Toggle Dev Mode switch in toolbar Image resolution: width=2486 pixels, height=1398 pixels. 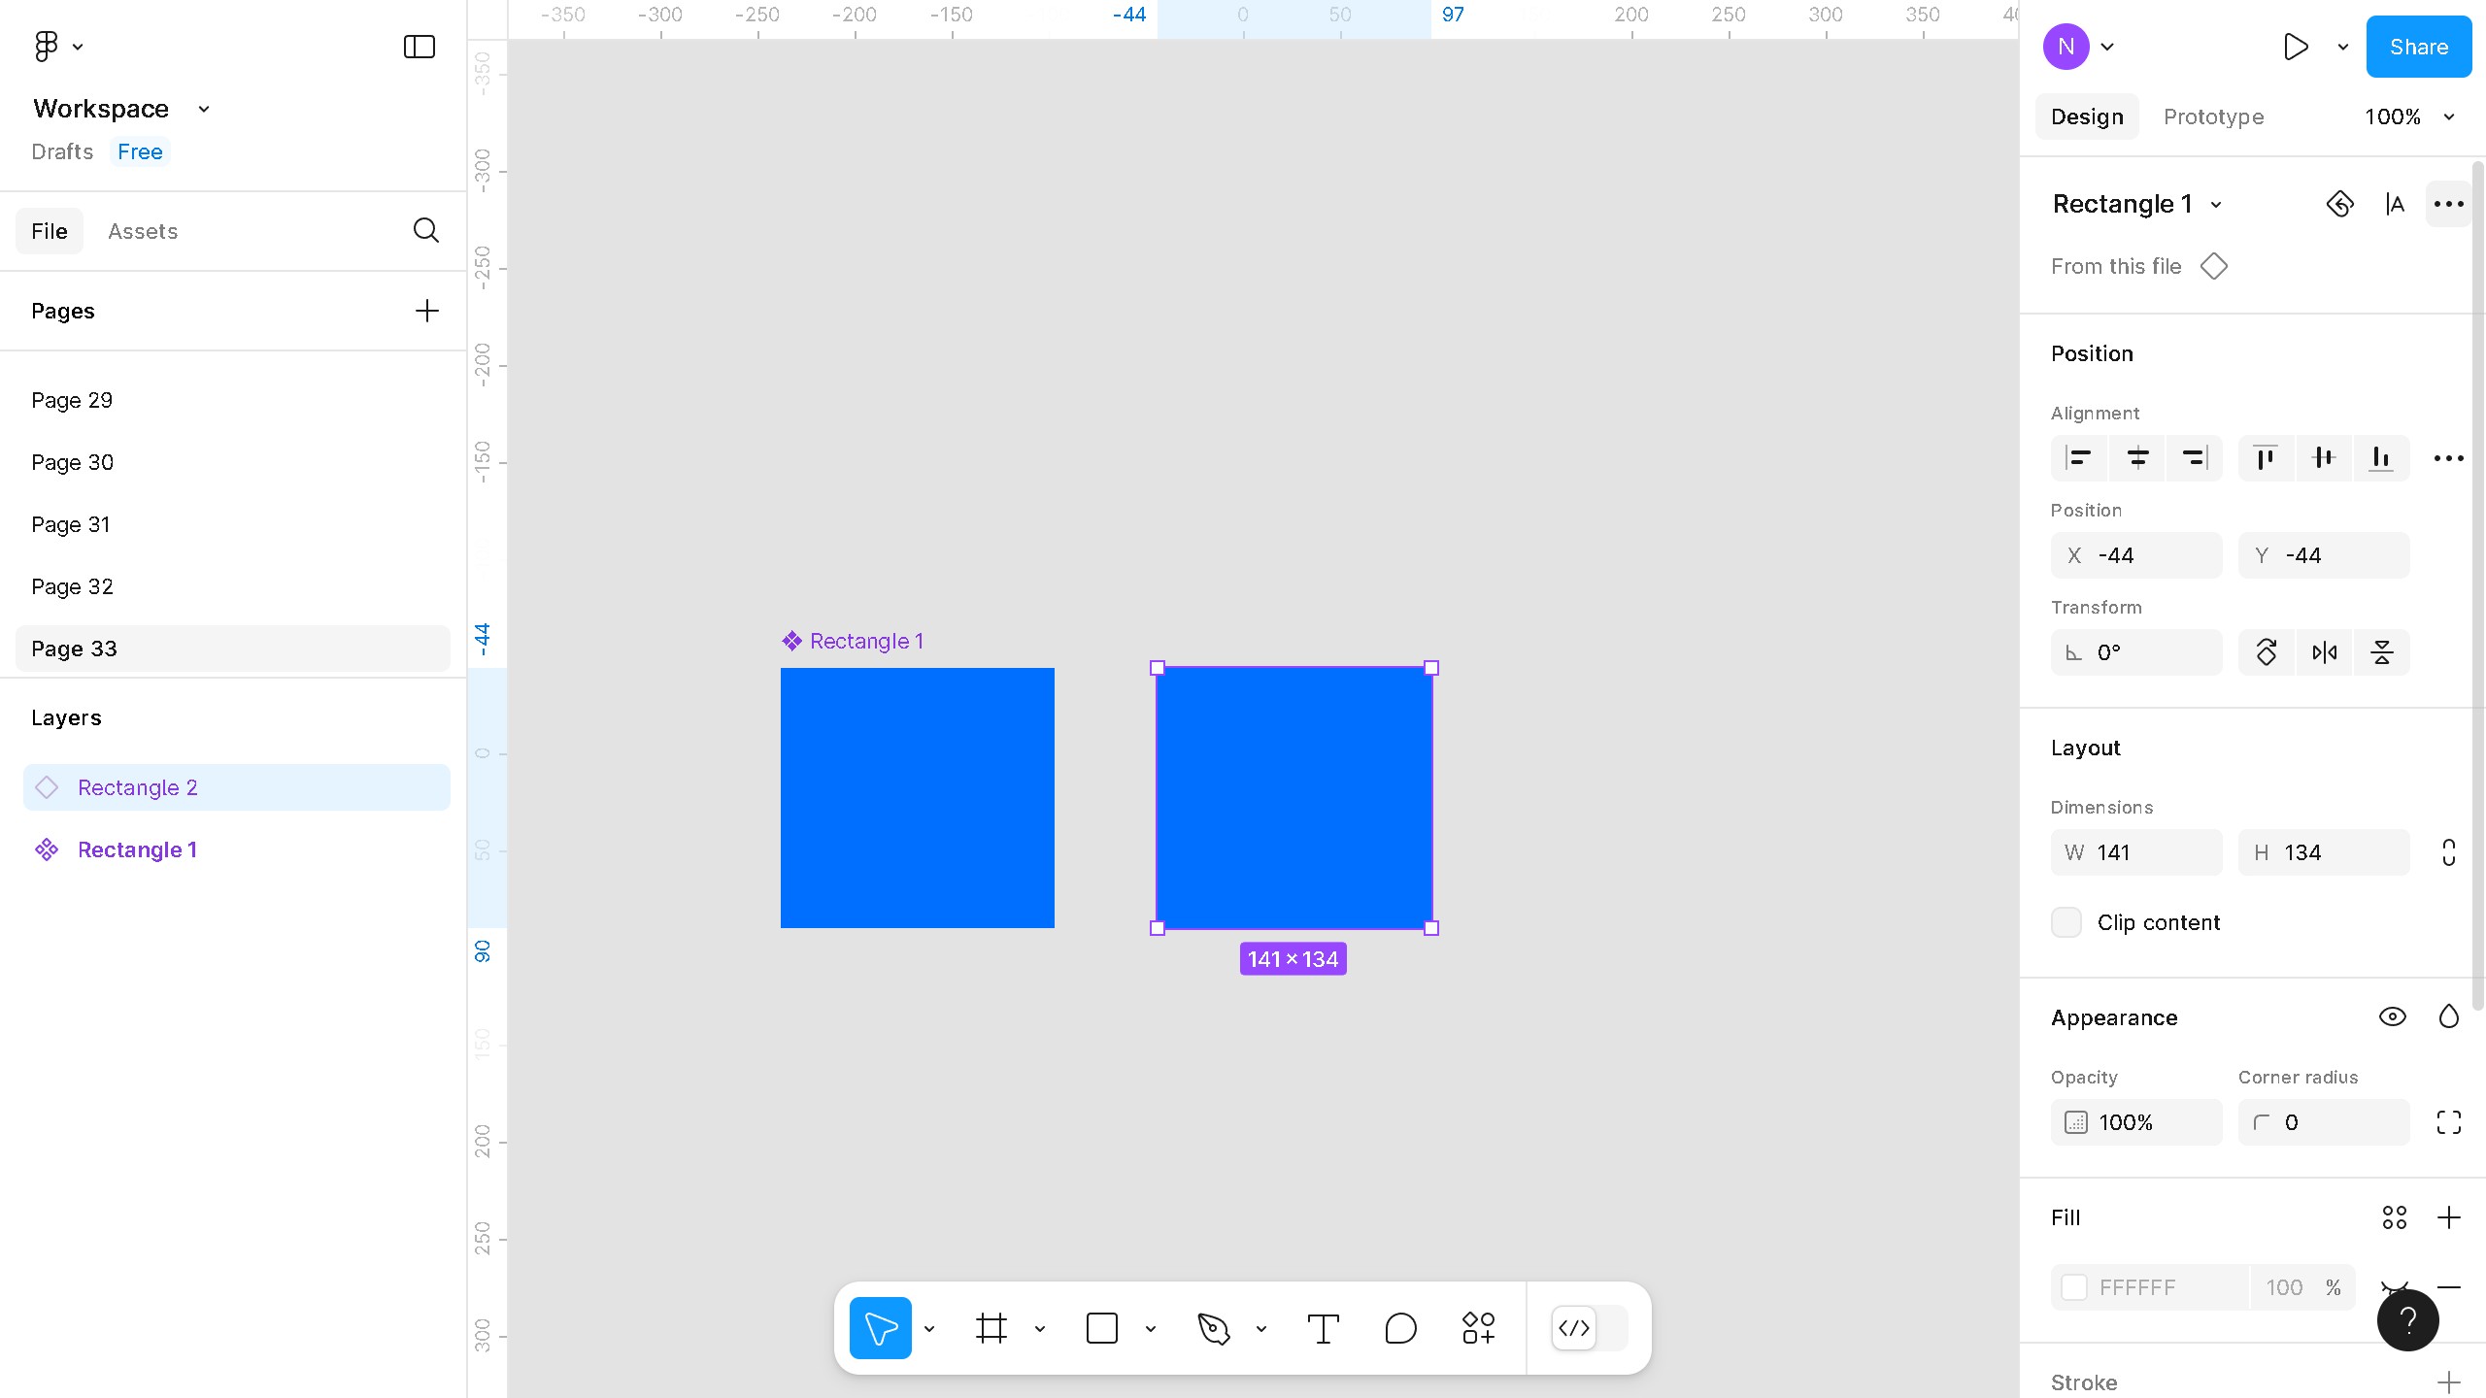click(x=1590, y=1328)
